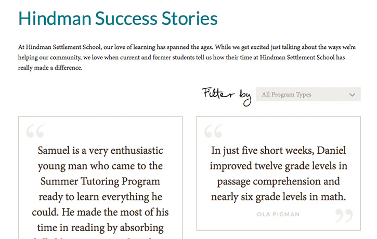
Task: Click "nearly six grade levels in math." line
Action: (278, 197)
